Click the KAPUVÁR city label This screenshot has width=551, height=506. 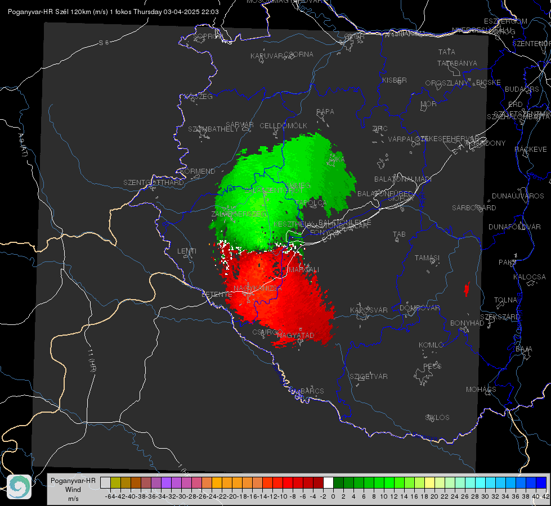click(267, 56)
